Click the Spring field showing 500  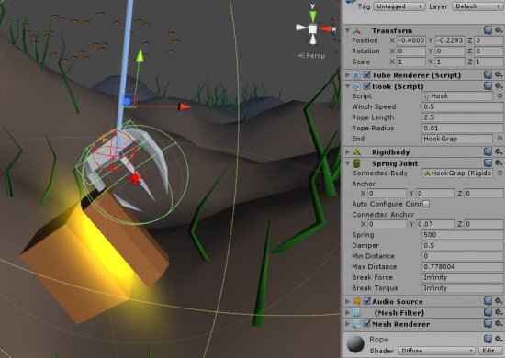[x=463, y=234]
